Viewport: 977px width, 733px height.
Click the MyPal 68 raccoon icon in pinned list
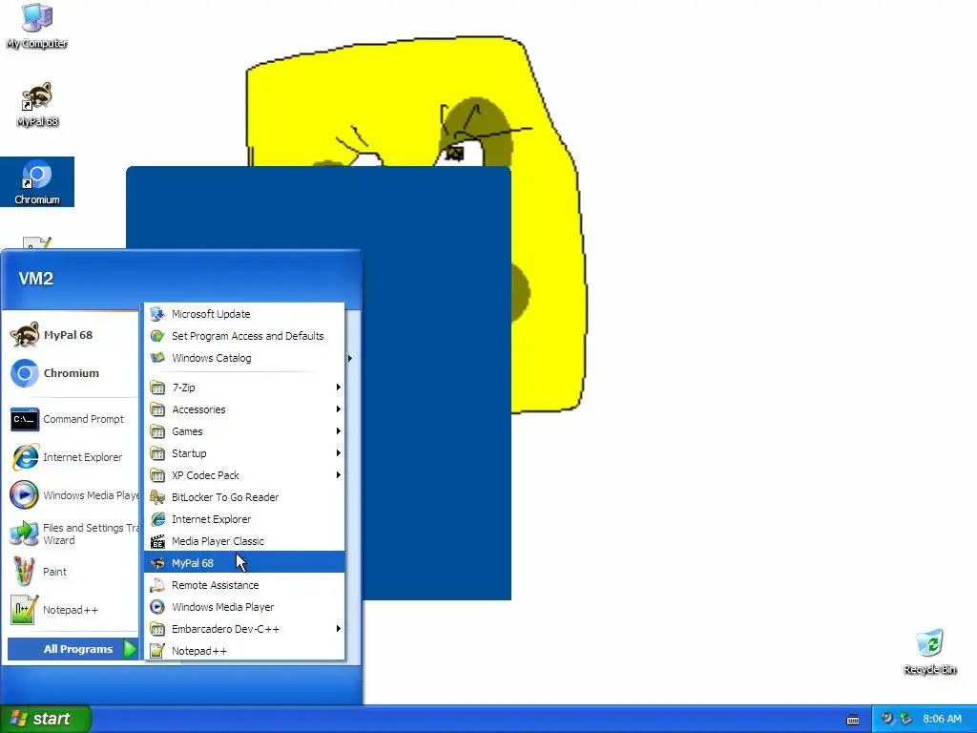coord(25,335)
